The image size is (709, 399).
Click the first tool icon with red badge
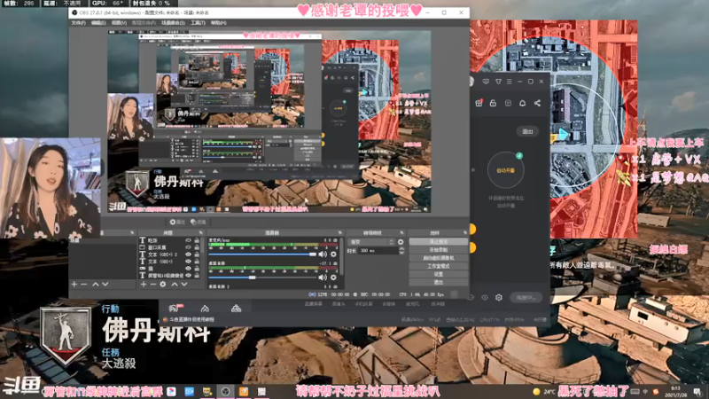point(174,309)
